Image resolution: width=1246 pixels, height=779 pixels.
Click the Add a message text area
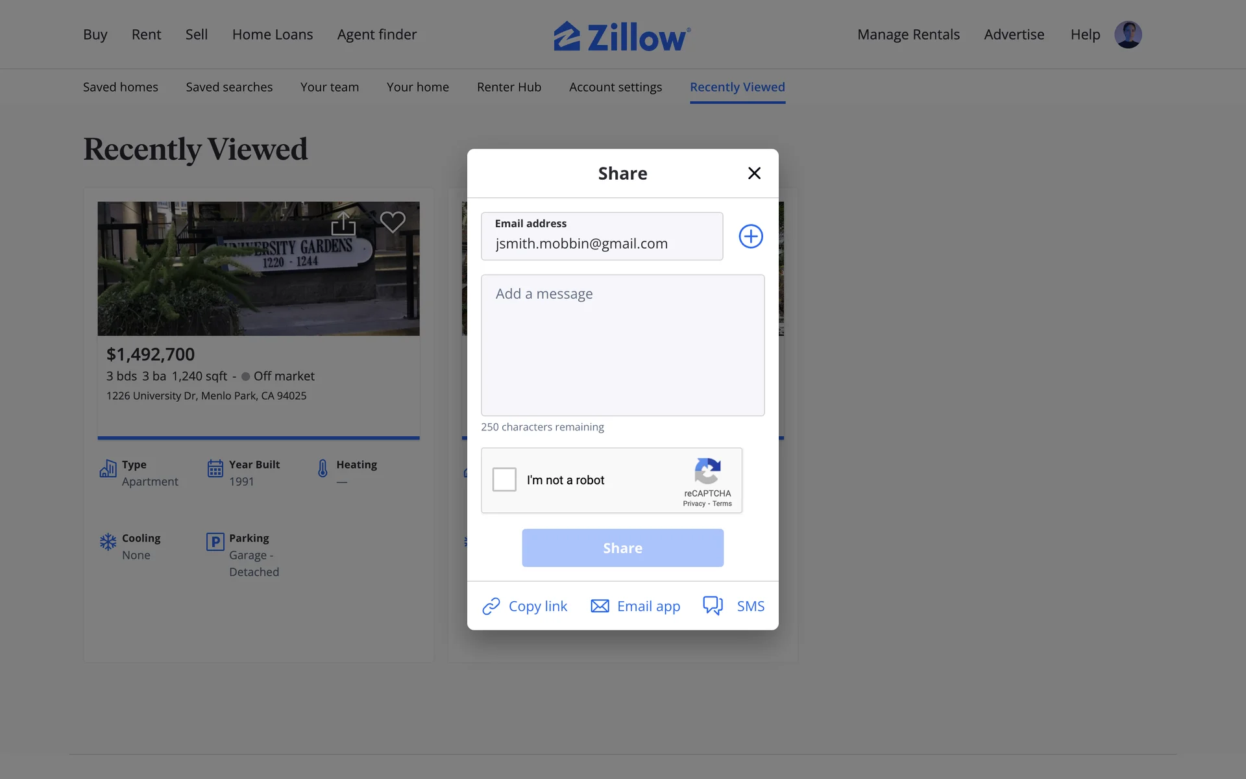coord(622,345)
